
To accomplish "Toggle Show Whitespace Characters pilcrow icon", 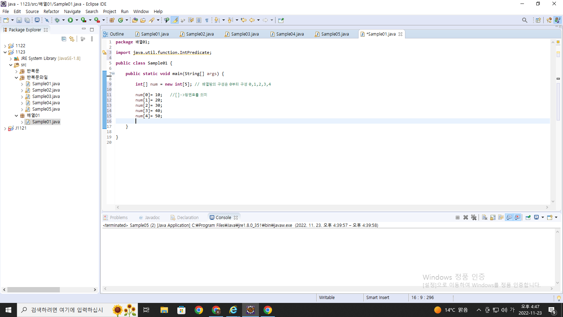I will click(207, 20).
